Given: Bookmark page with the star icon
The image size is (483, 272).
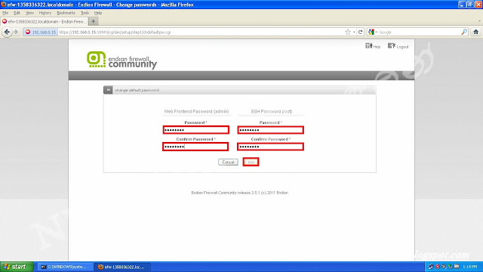Looking at the screenshot, I should [x=348, y=32].
